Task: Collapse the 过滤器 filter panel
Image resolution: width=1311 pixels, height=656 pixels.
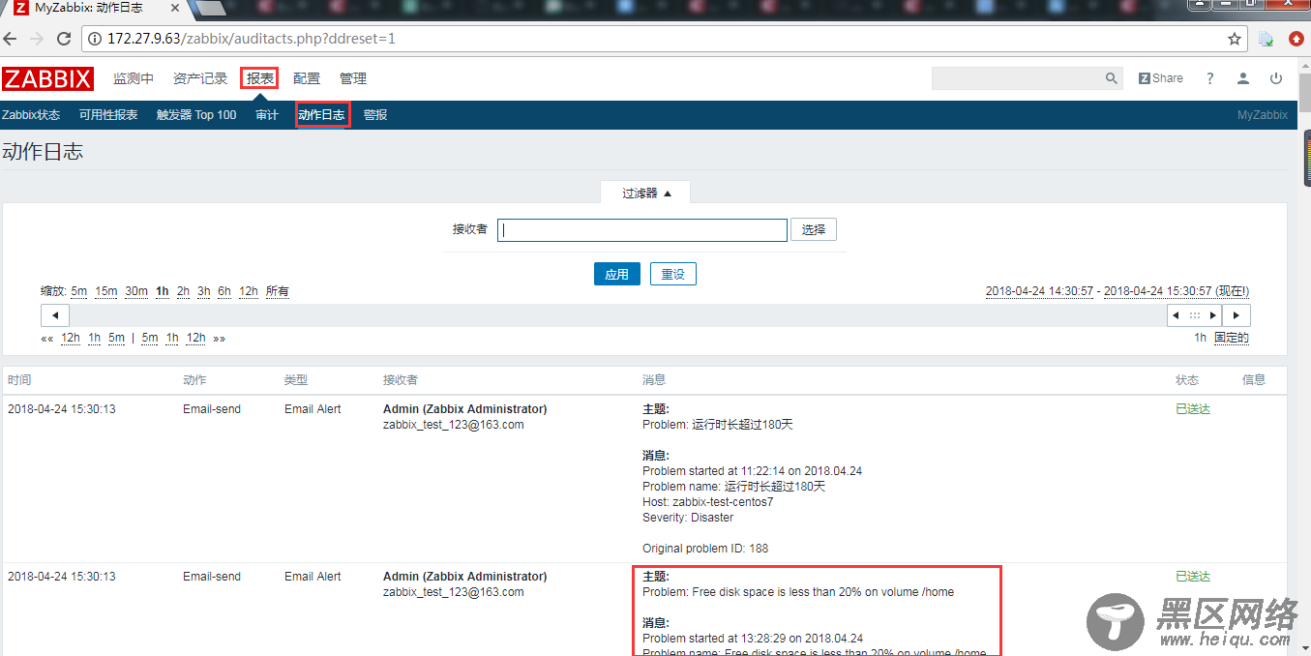Action: [x=646, y=194]
